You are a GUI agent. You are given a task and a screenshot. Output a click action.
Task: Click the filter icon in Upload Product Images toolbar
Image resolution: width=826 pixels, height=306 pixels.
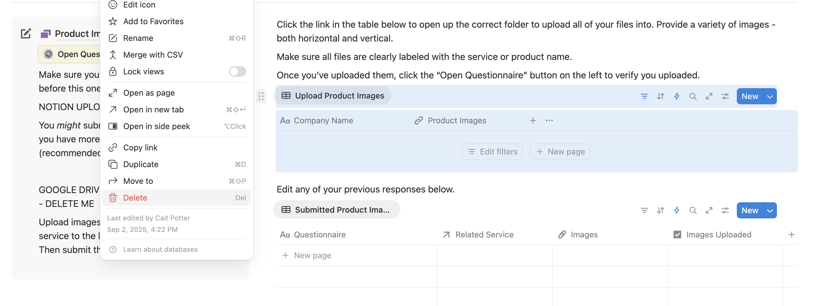(644, 96)
